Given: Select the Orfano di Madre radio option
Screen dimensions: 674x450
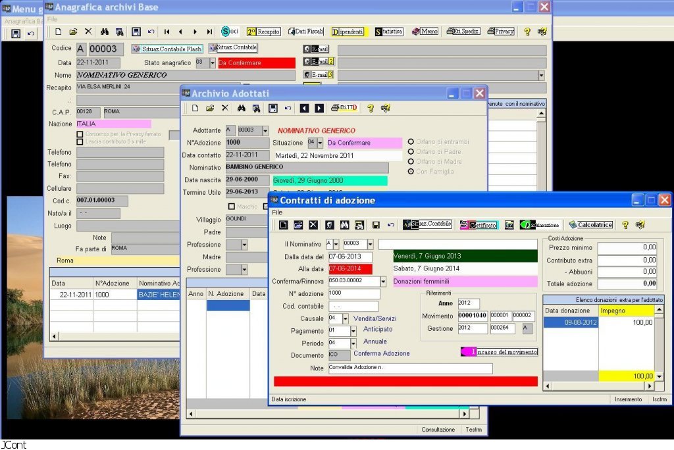Looking at the screenshot, I should click(x=411, y=162).
